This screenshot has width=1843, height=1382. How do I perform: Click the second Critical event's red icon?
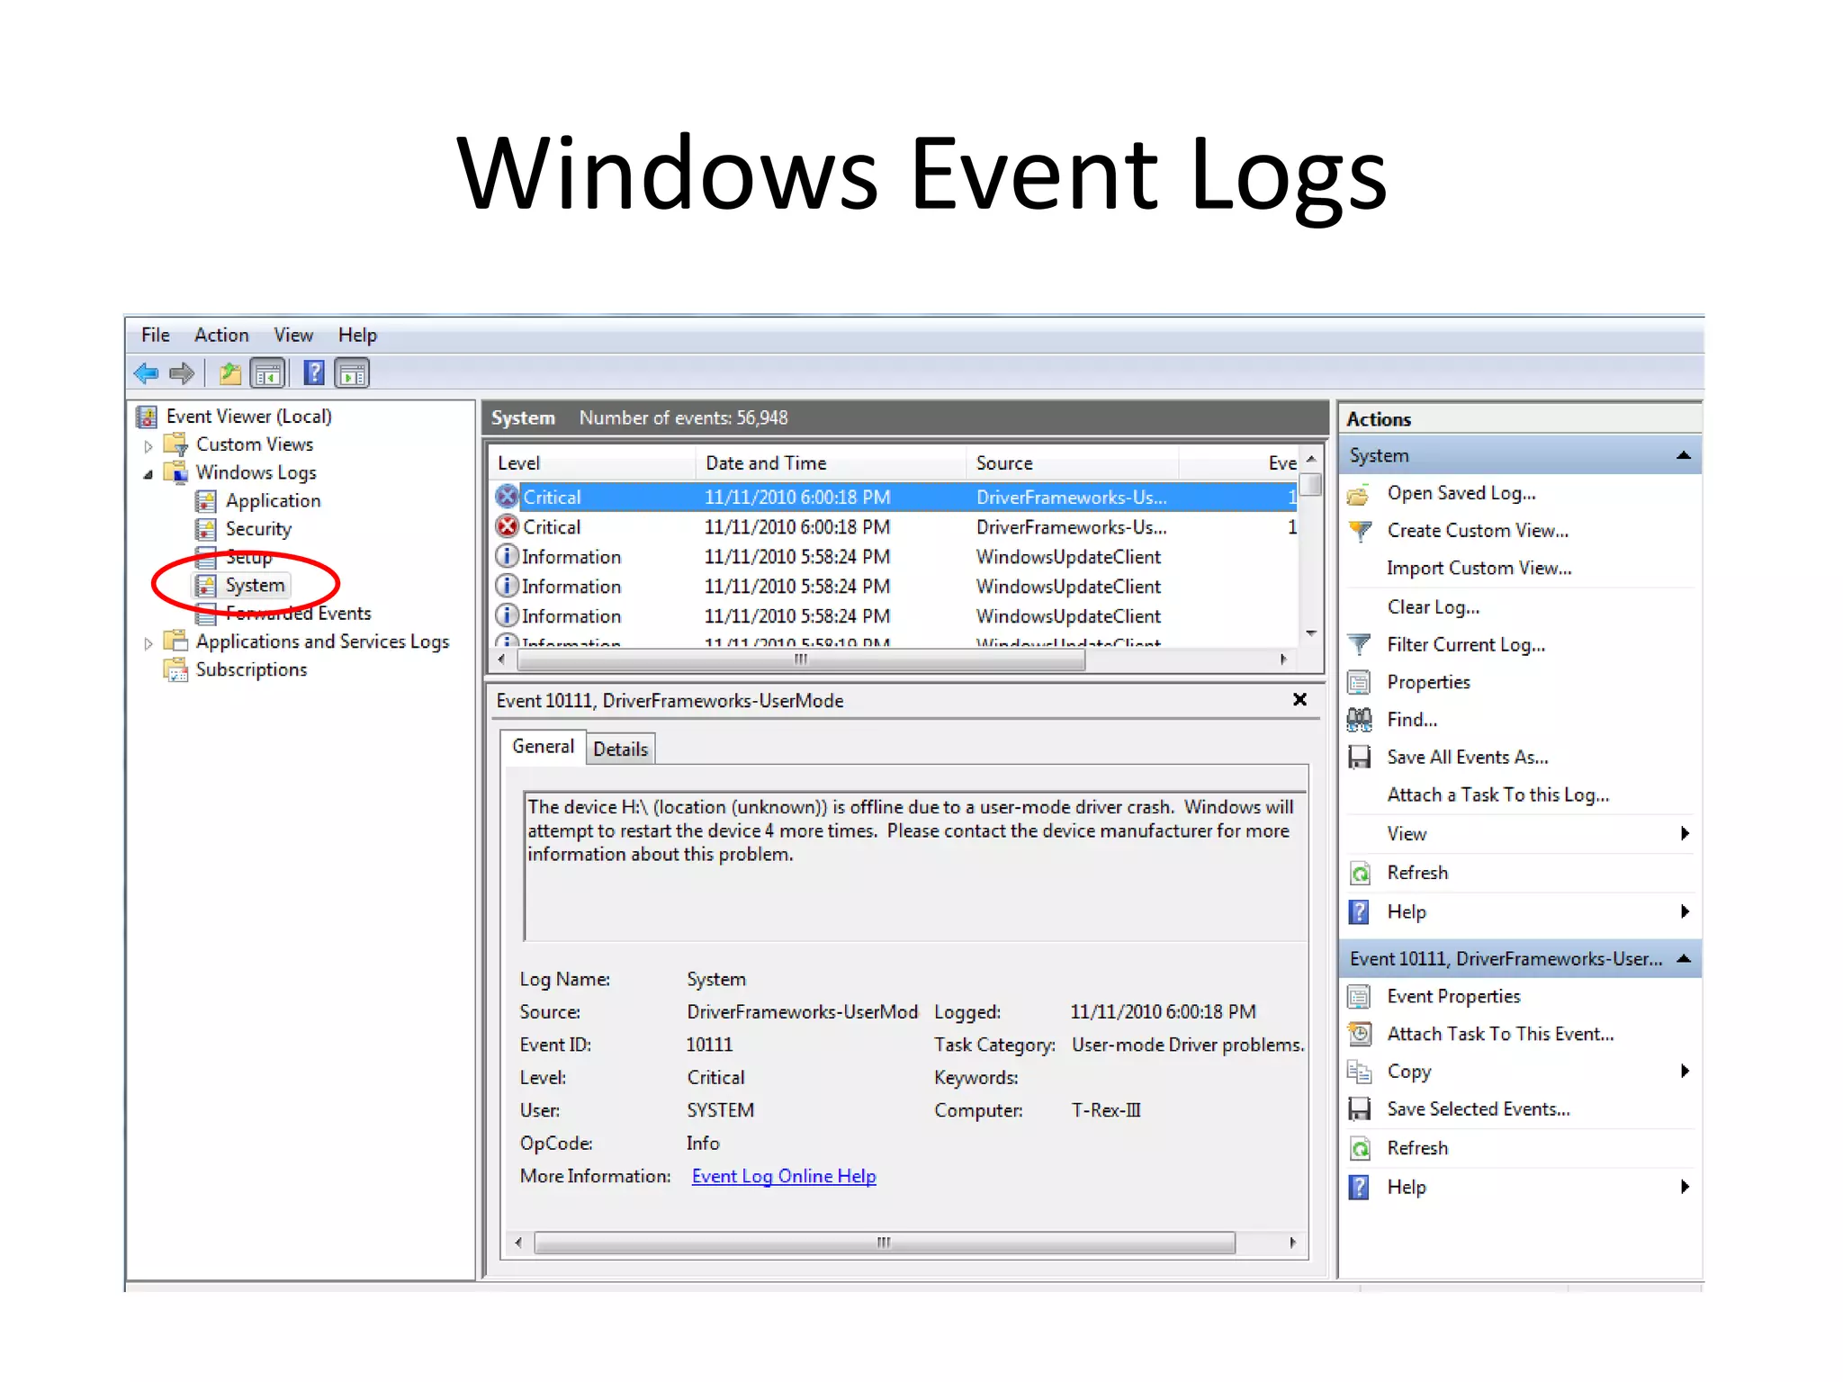[508, 526]
